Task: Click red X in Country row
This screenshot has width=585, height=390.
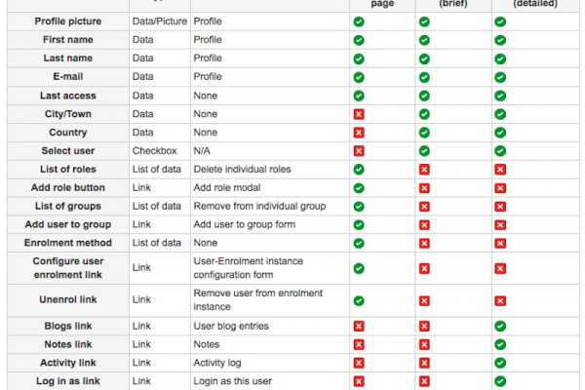Action: coord(359,133)
